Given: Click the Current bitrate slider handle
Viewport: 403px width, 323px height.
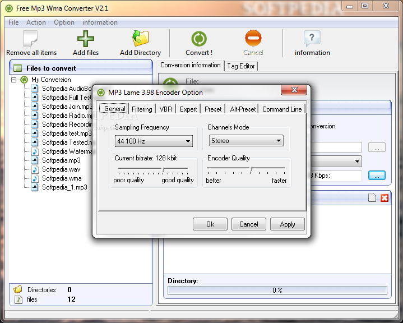Looking at the screenshot, I should [164, 169].
